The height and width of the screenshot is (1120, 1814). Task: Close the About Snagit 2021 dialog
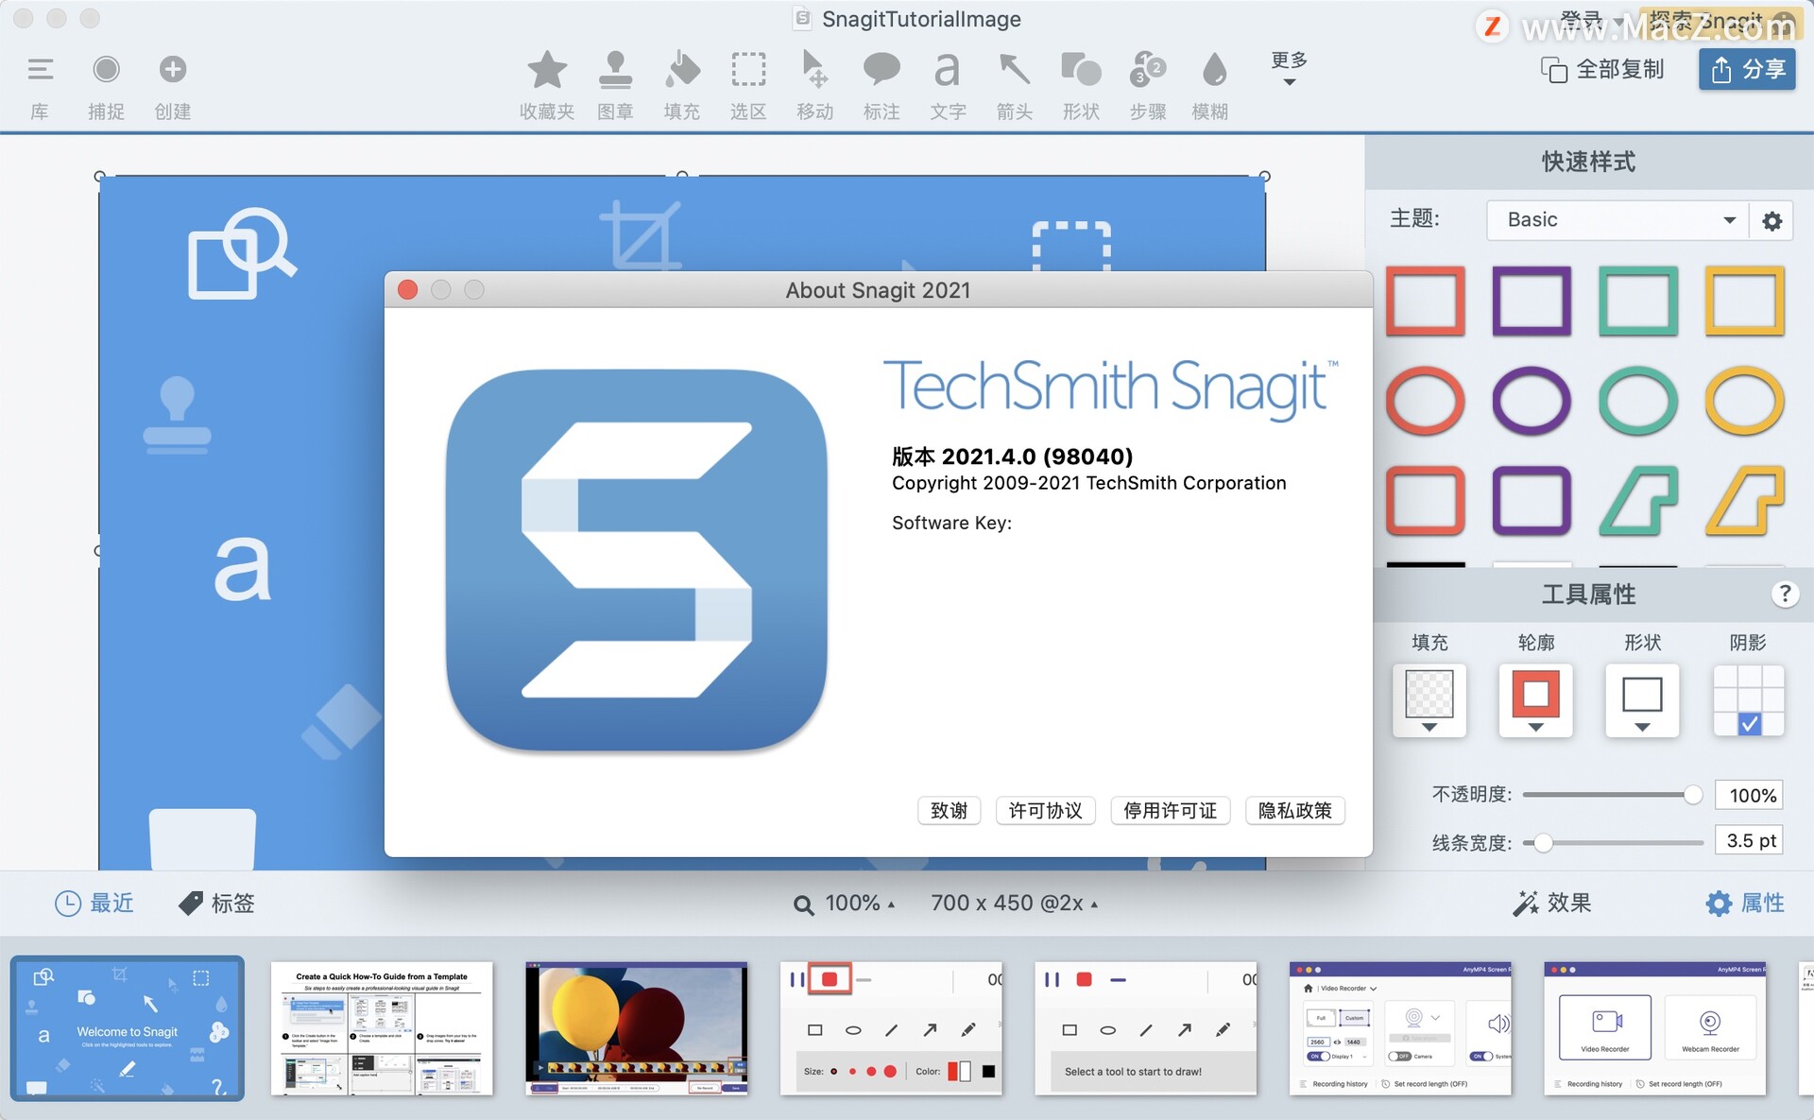click(x=407, y=289)
